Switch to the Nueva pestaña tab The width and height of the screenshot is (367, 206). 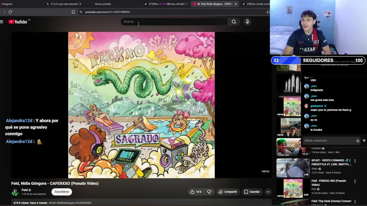click(103, 4)
